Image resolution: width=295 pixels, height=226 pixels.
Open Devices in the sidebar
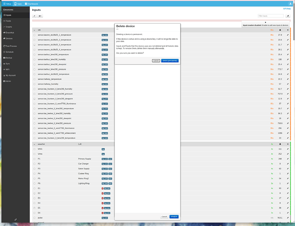(x=15, y=38)
